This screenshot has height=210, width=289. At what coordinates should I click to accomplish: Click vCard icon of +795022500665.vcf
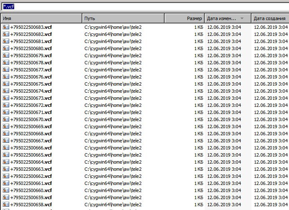coord(6,154)
